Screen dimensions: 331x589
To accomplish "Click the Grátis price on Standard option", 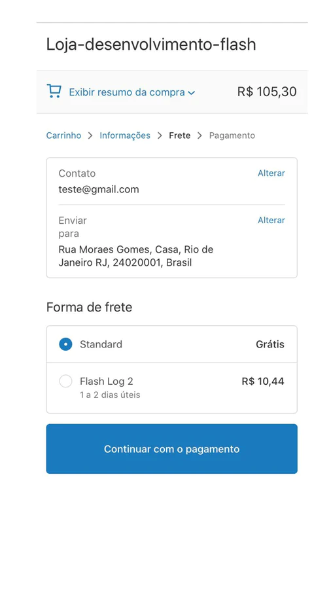I will pos(270,344).
